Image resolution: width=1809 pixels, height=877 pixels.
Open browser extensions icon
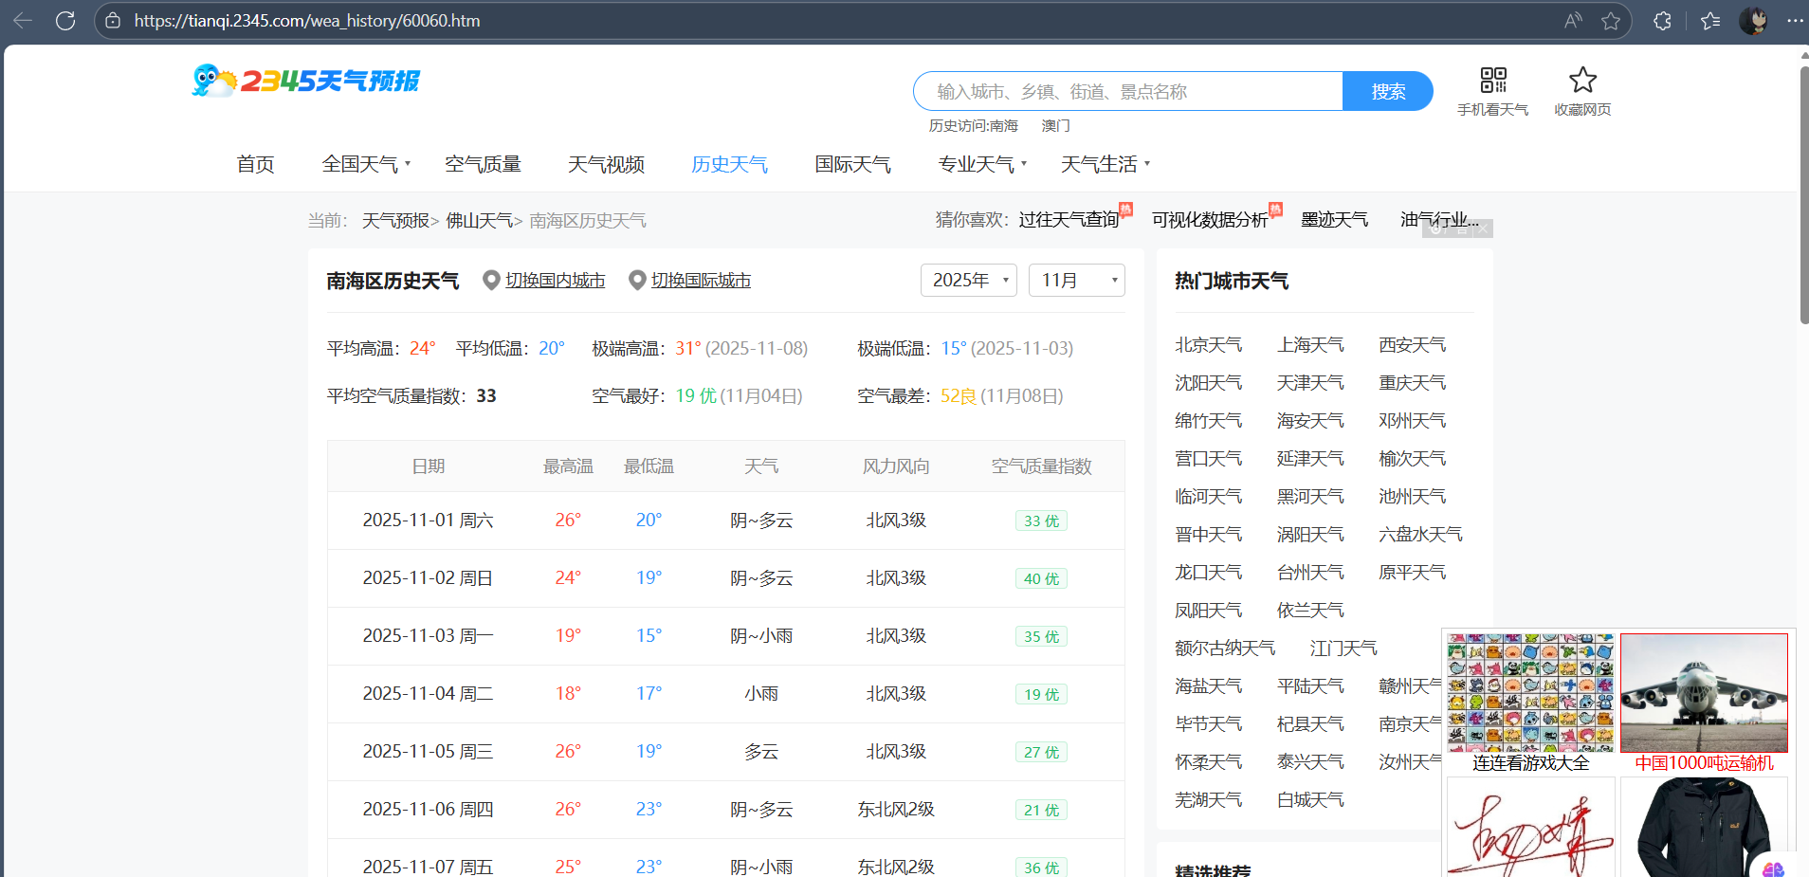pos(1662,20)
